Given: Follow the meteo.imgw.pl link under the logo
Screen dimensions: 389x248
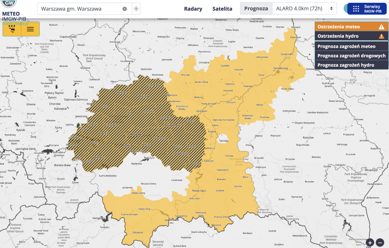Looking at the screenshot, I should coord(16,23).
